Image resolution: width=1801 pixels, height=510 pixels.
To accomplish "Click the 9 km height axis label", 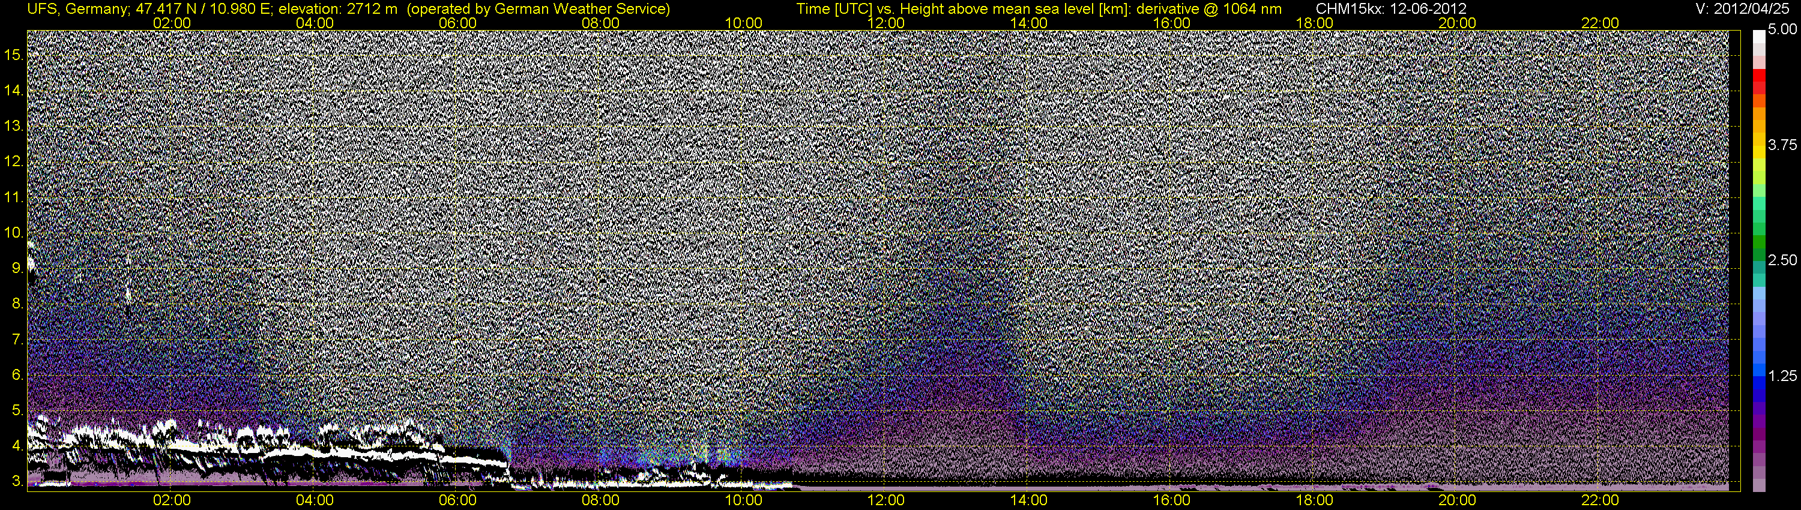I will coord(17,268).
